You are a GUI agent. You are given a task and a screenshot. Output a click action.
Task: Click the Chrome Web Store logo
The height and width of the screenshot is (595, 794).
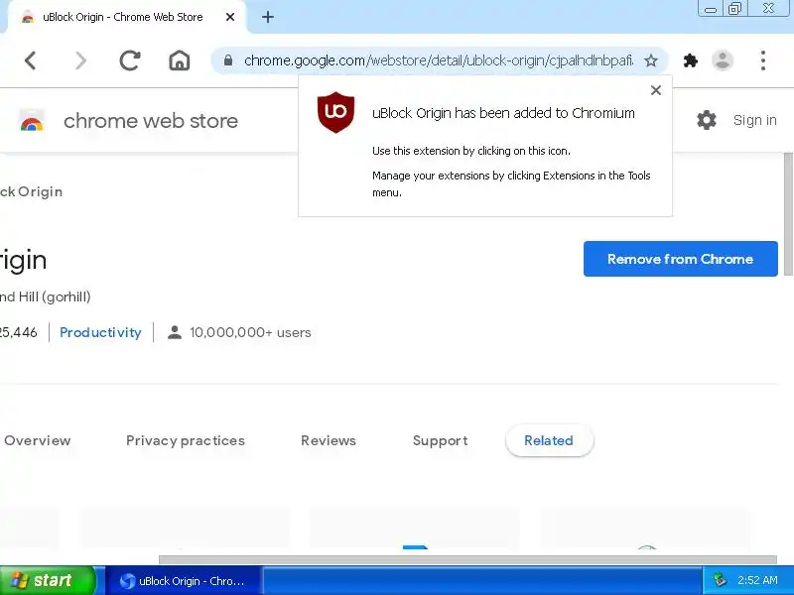click(x=32, y=121)
